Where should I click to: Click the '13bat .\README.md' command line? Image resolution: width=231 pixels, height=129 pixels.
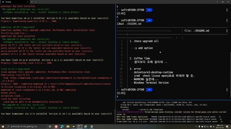129,24
